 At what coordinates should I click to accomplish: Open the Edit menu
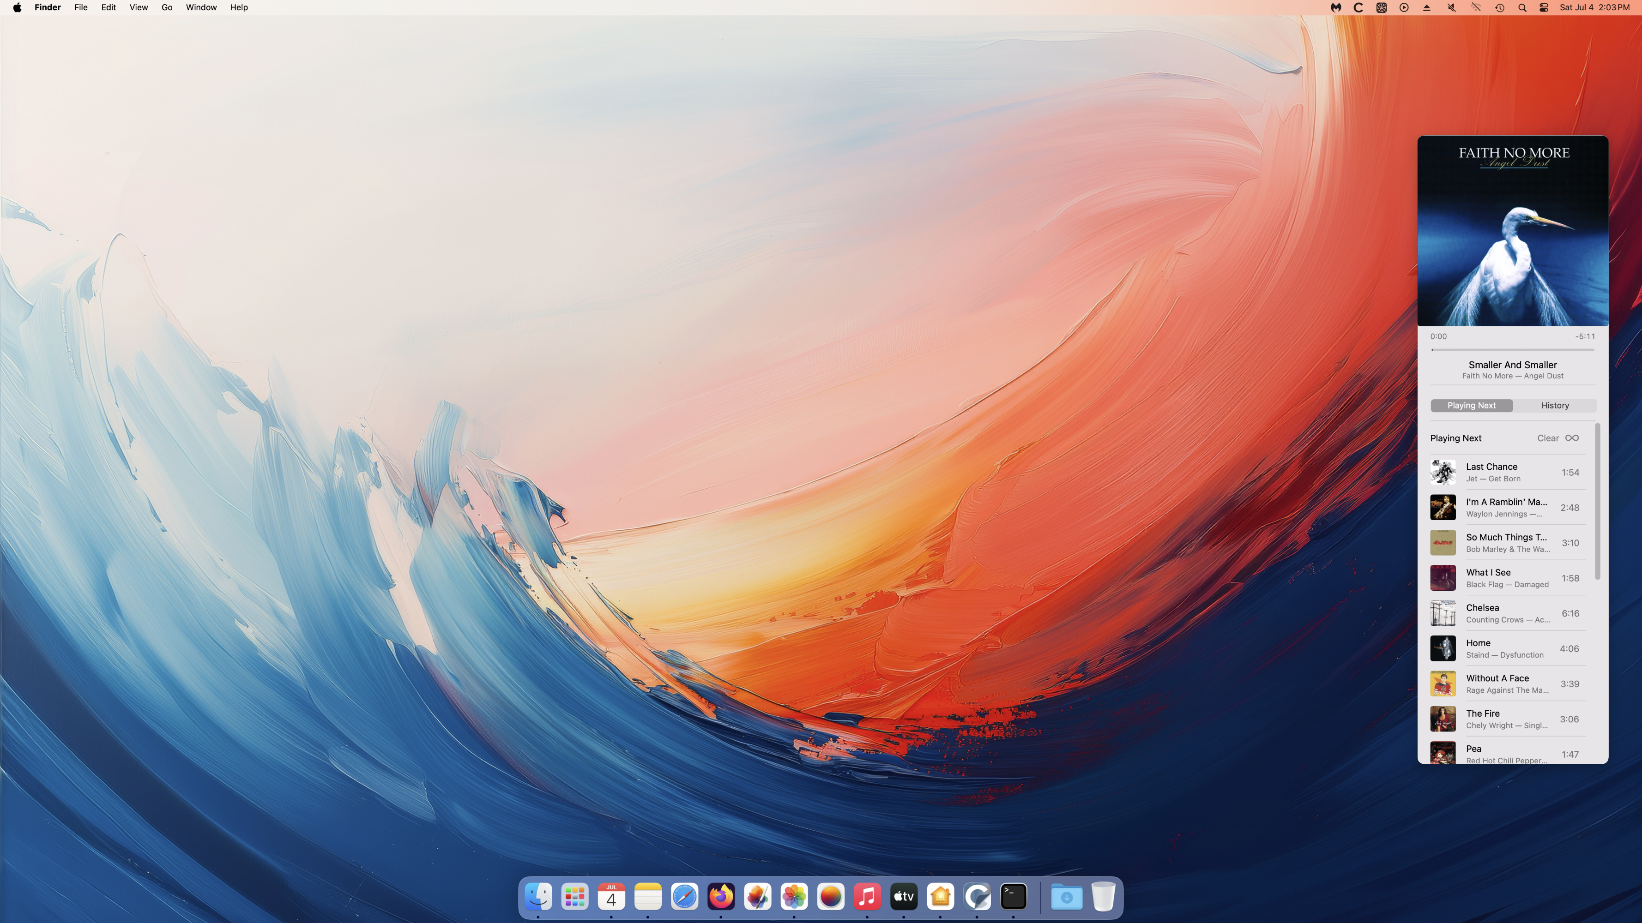[x=109, y=8]
